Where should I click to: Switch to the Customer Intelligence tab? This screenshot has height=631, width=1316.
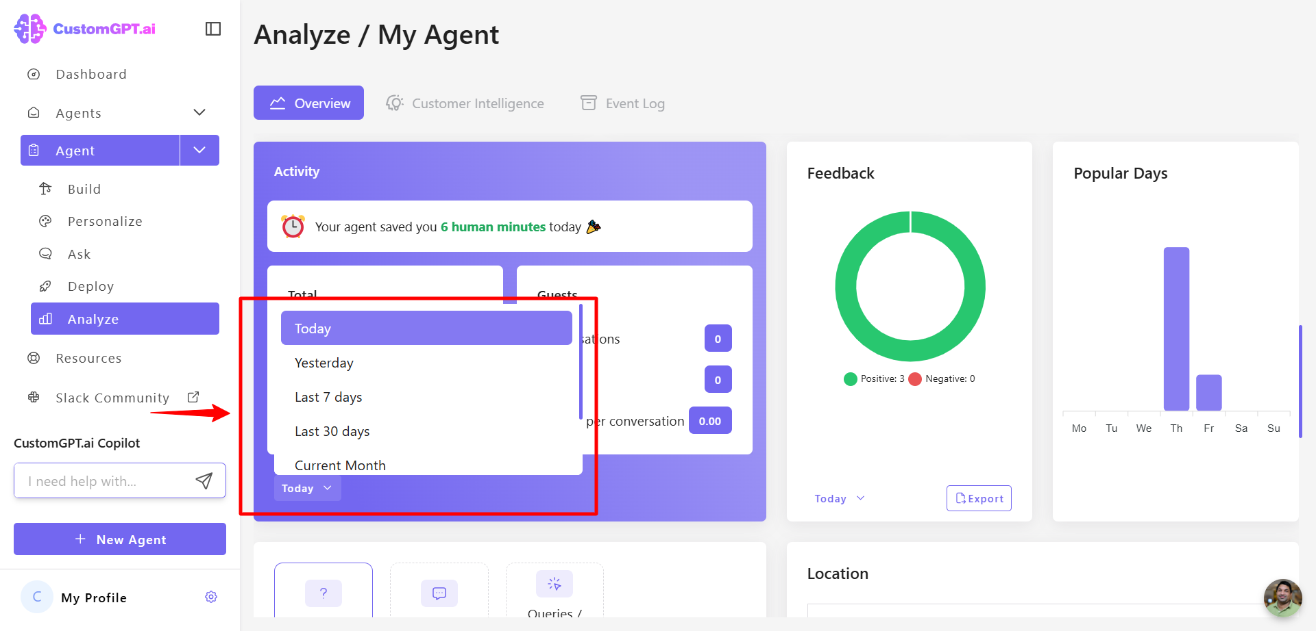pyautogui.click(x=465, y=103)
